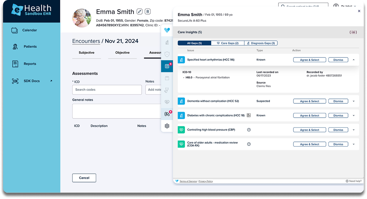Click help icon next to Controlling high blood pressure
Viewport: 367px width, 199px height.
249,130
